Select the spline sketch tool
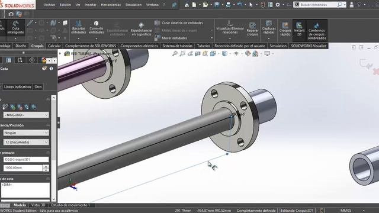Viewport: 379px width, 213px height. [x=53, y=23]
